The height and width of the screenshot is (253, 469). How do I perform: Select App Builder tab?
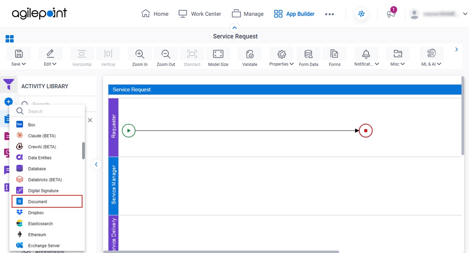pyautogui.click(x=294, y=14)
